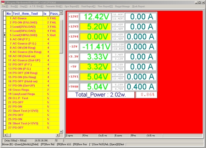Screen dimensions: 206x148
Task: Click the current-row arrow marker beside Load(100%LOAD)
Action: [x=5, y=35]
